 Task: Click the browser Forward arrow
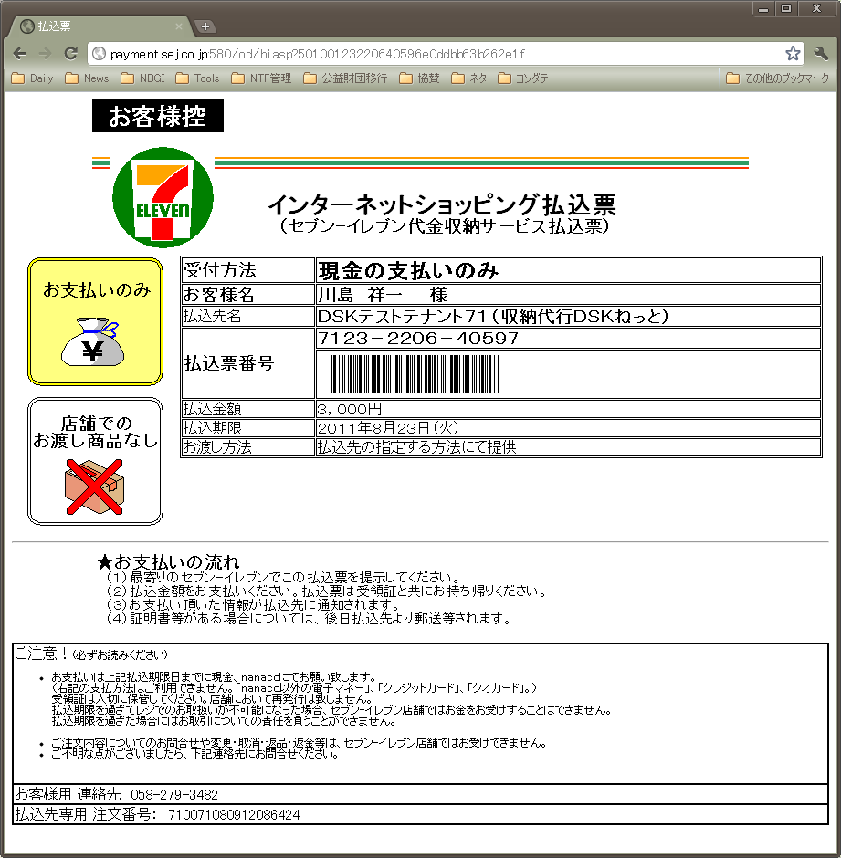tap(45, 54)
